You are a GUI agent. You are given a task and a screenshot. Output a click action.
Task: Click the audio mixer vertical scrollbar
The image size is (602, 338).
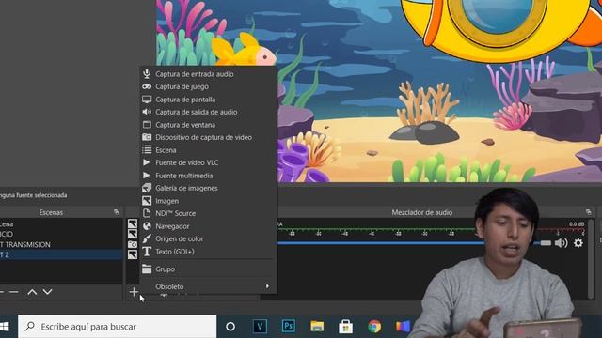pos(592,259)
